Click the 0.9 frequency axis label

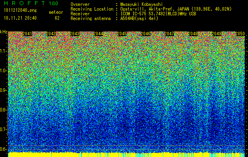point(3,90)
